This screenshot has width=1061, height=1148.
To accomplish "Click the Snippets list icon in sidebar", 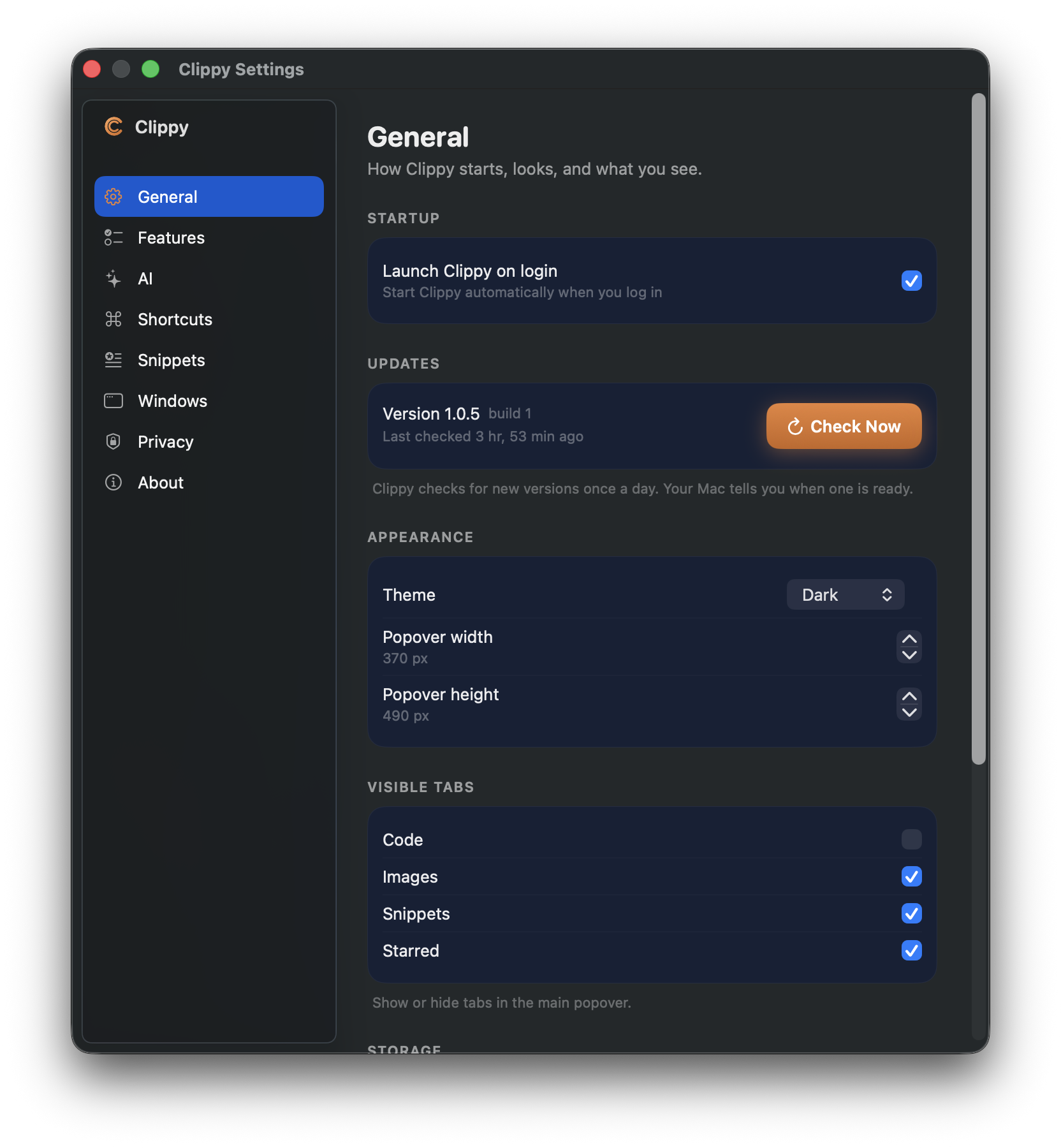I will pos(113,360).
